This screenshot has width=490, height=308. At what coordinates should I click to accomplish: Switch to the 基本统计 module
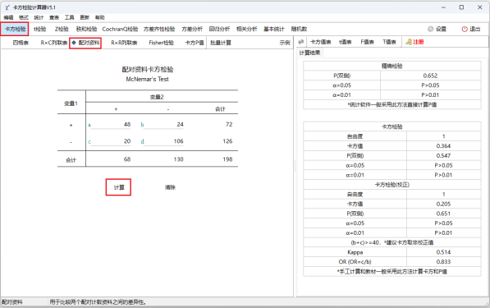pos(274,29)
